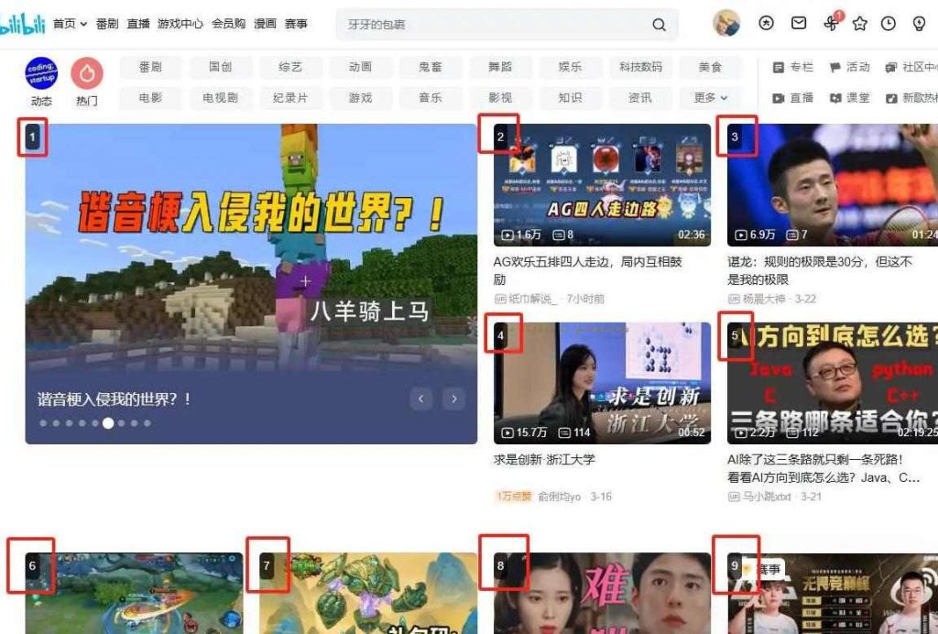
Task: Select the 番剧 channel category button
Action: tap(150, 67)
